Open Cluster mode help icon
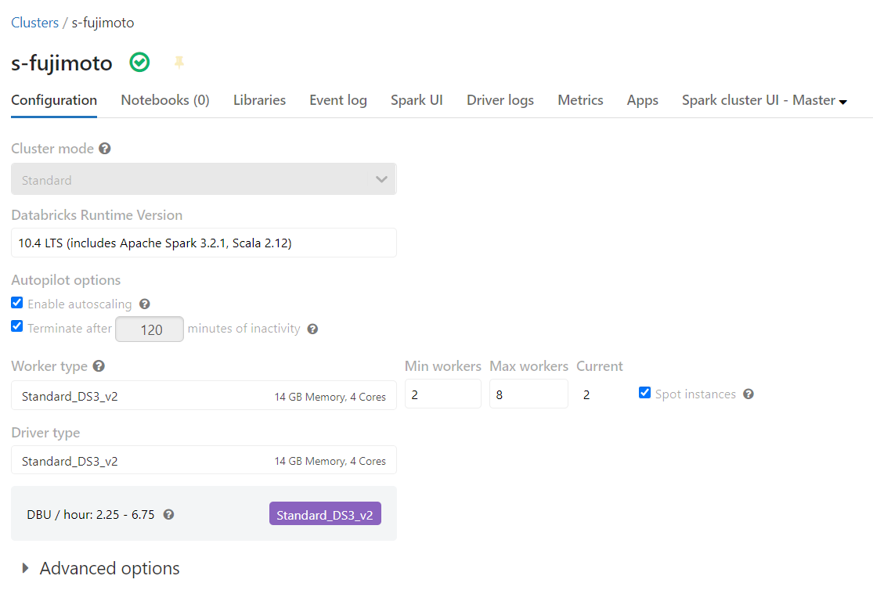The height and width of the screenshot is (601, 873). pos(105,149)
